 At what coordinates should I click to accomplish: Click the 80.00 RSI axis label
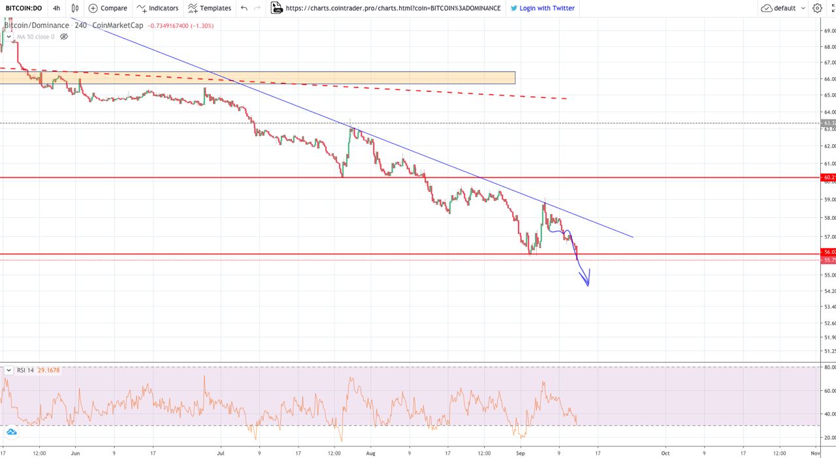[x=829, y=367]
